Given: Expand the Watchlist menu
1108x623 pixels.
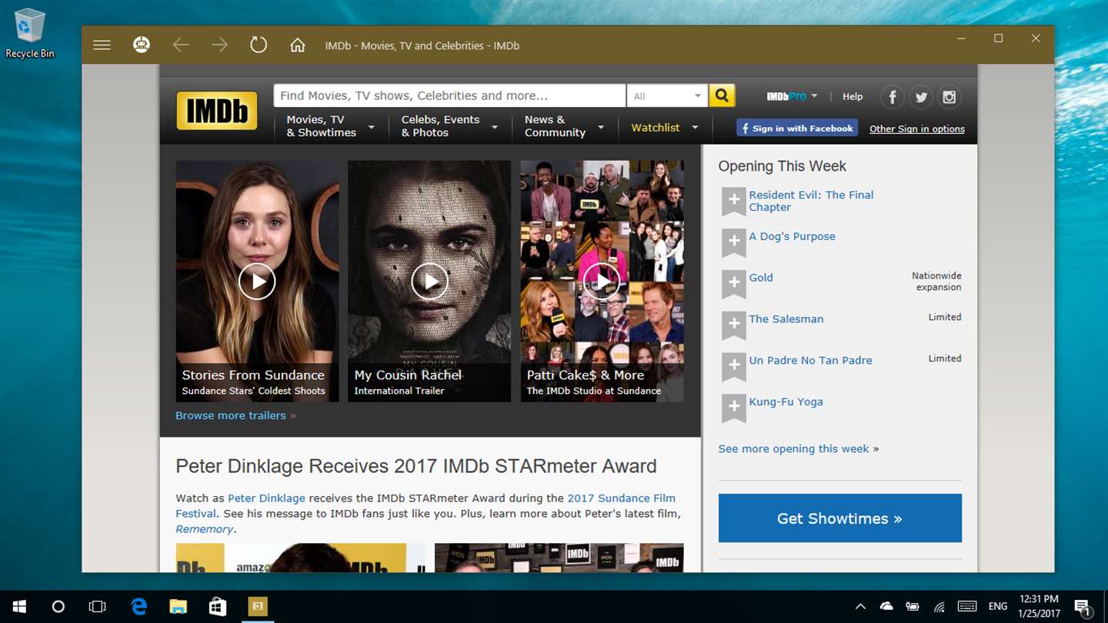Looking at the screenshot, I should click(x=665, y=128).
